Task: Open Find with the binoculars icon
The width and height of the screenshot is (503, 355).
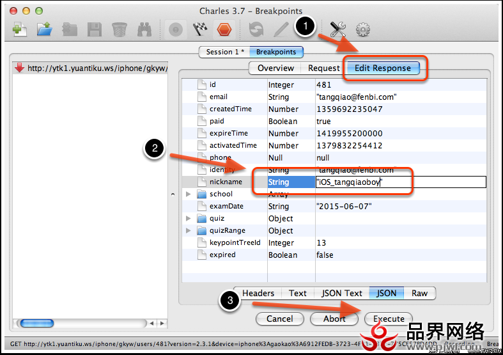Action: pos(144,30)
